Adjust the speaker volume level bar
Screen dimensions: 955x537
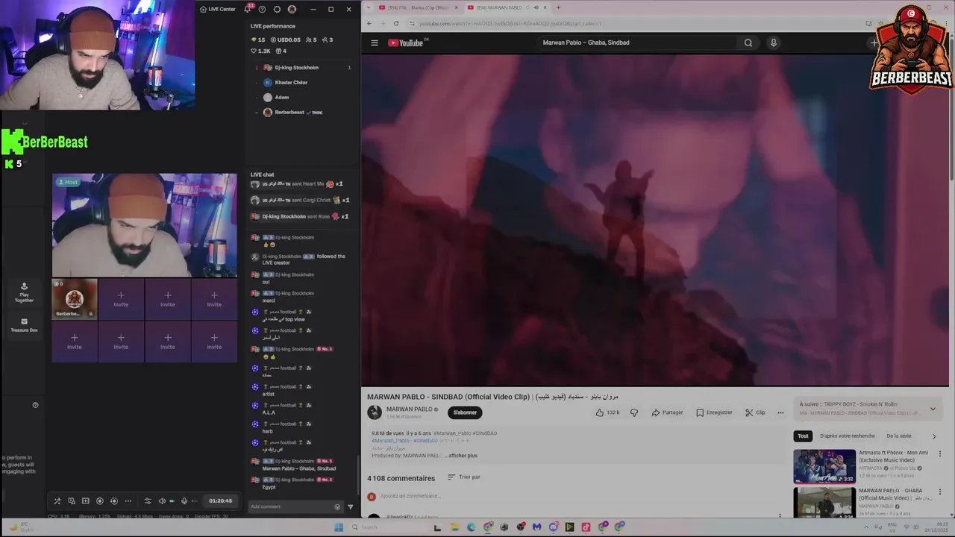(172, 501)
